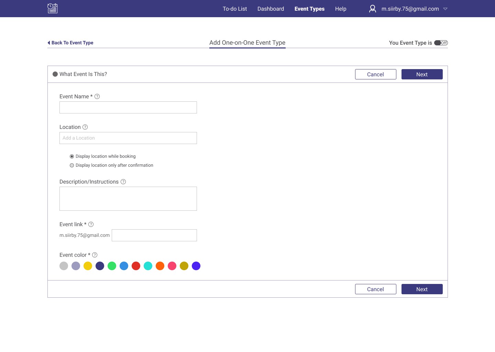
Task: Click the top Cancel button
Action: [x=376, y=74]
